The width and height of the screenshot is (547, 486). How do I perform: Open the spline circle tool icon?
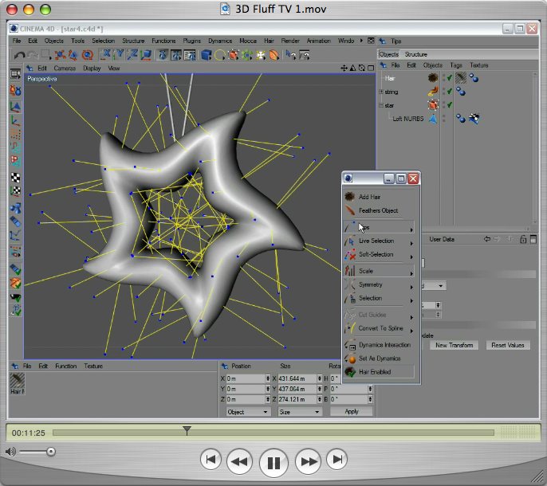219,55
